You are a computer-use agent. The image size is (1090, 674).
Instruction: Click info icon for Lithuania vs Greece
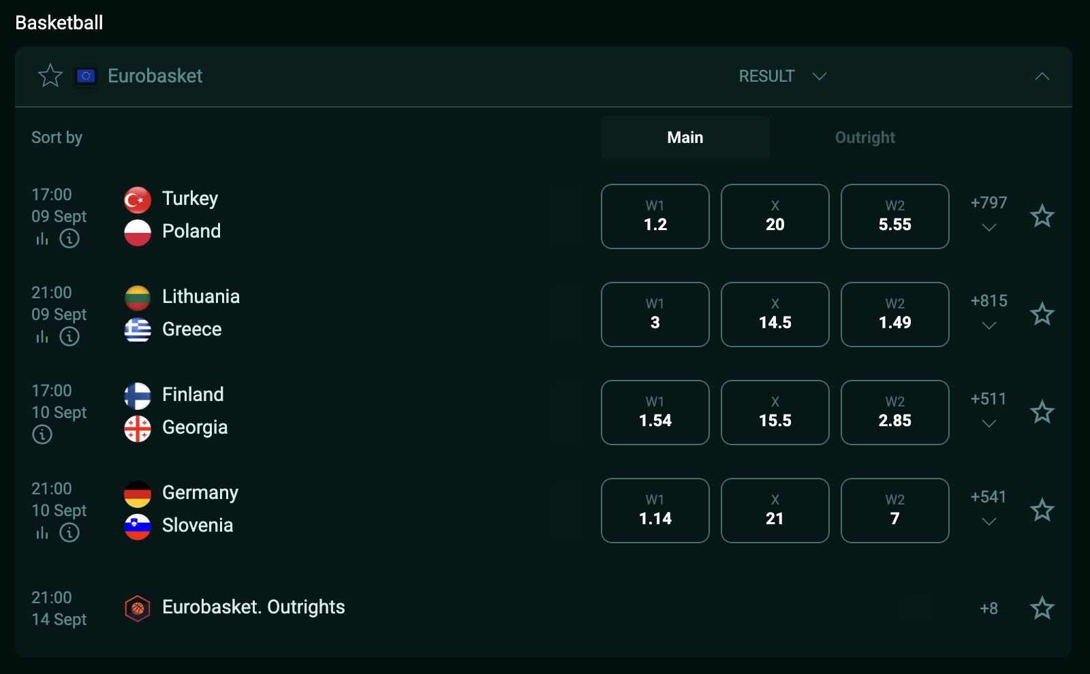(69, 336)
